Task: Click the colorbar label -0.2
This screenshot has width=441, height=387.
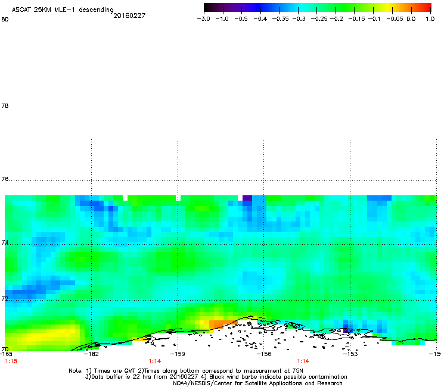Action: [336, 19]
